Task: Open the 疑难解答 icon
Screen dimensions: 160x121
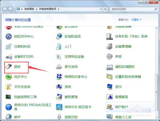Action: coord(109,97)
